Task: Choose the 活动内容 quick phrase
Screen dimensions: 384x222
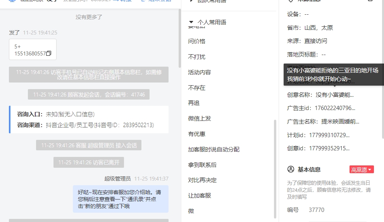Action: coord(199,72)
